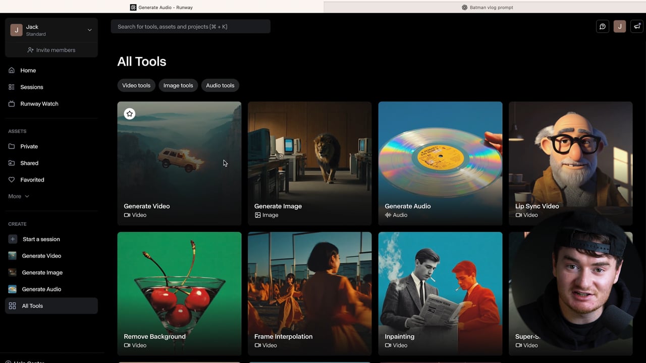
Task: Open the Generate Audio vinyl card
Action: tap(440, 163)
